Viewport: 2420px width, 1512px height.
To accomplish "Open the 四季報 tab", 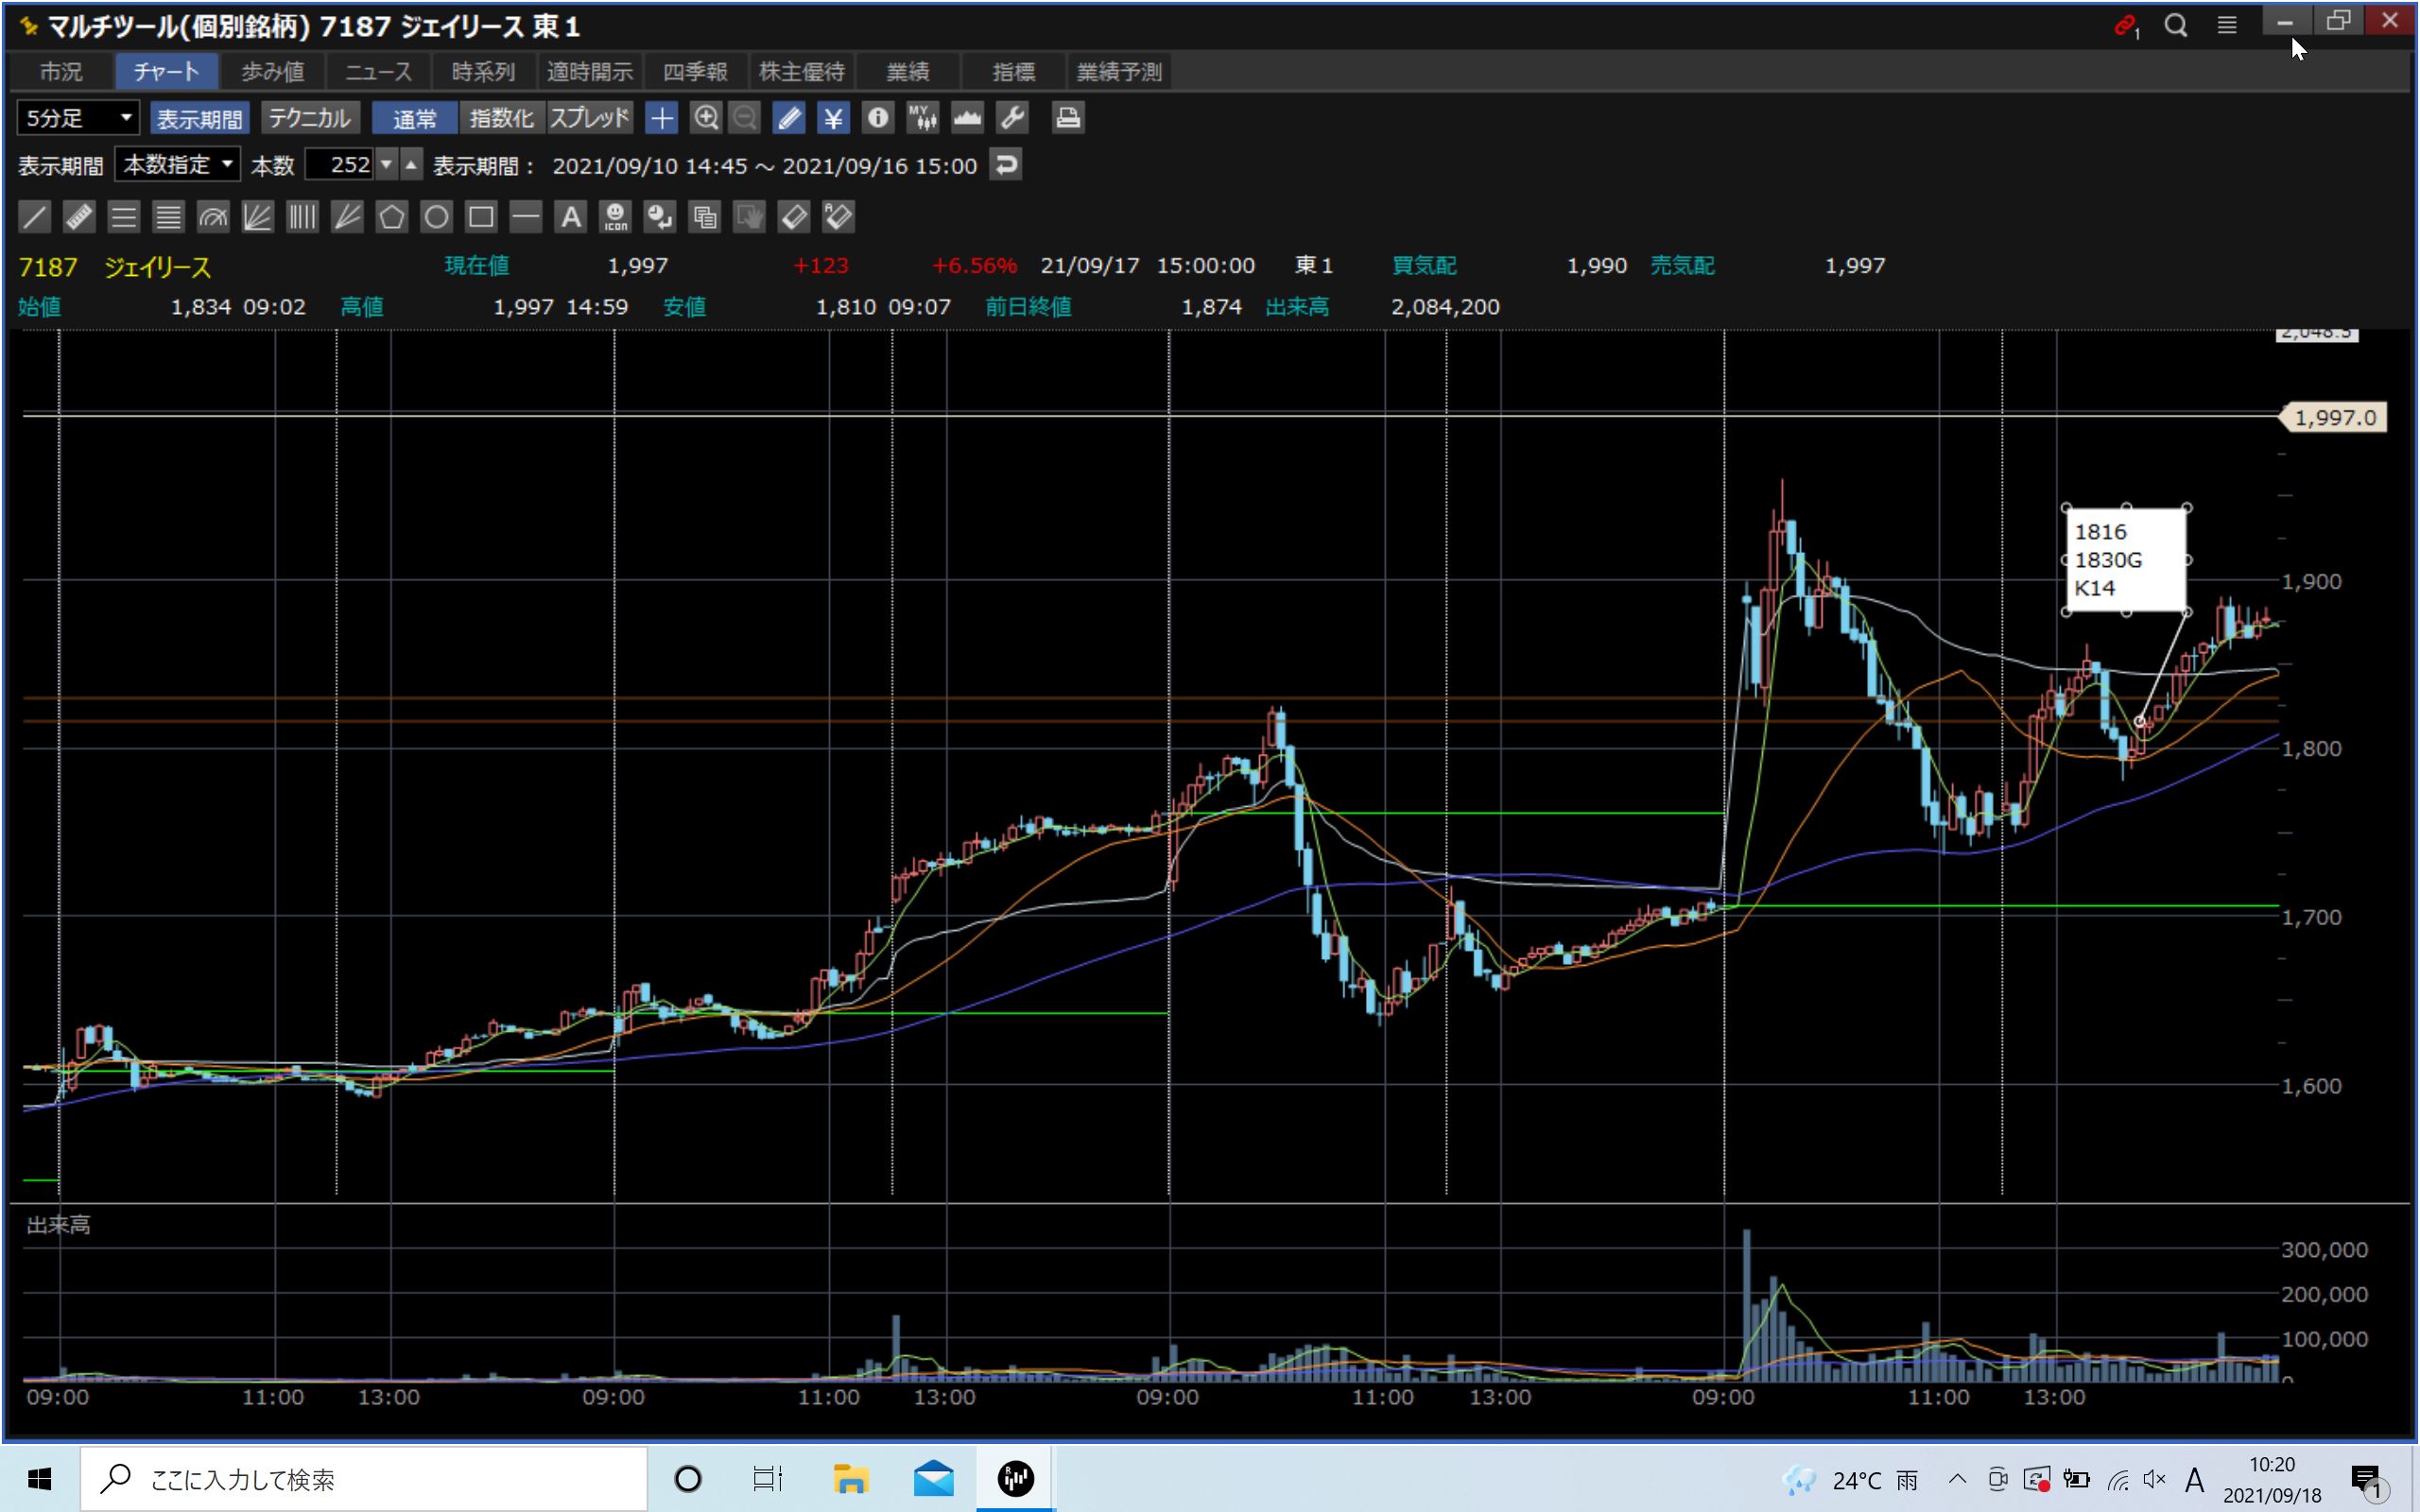I will tap(695, 72).
